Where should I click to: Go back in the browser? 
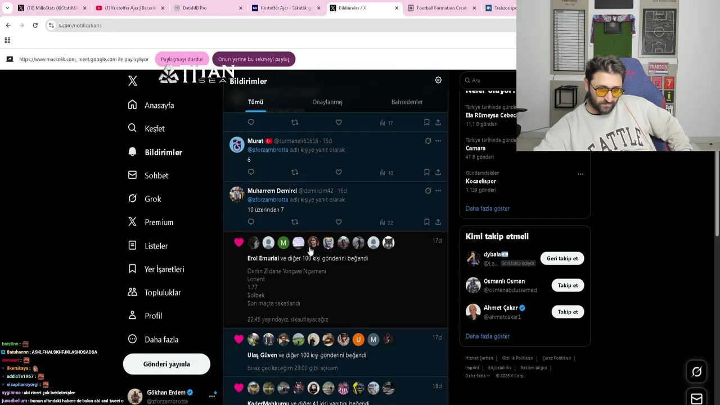8,25
